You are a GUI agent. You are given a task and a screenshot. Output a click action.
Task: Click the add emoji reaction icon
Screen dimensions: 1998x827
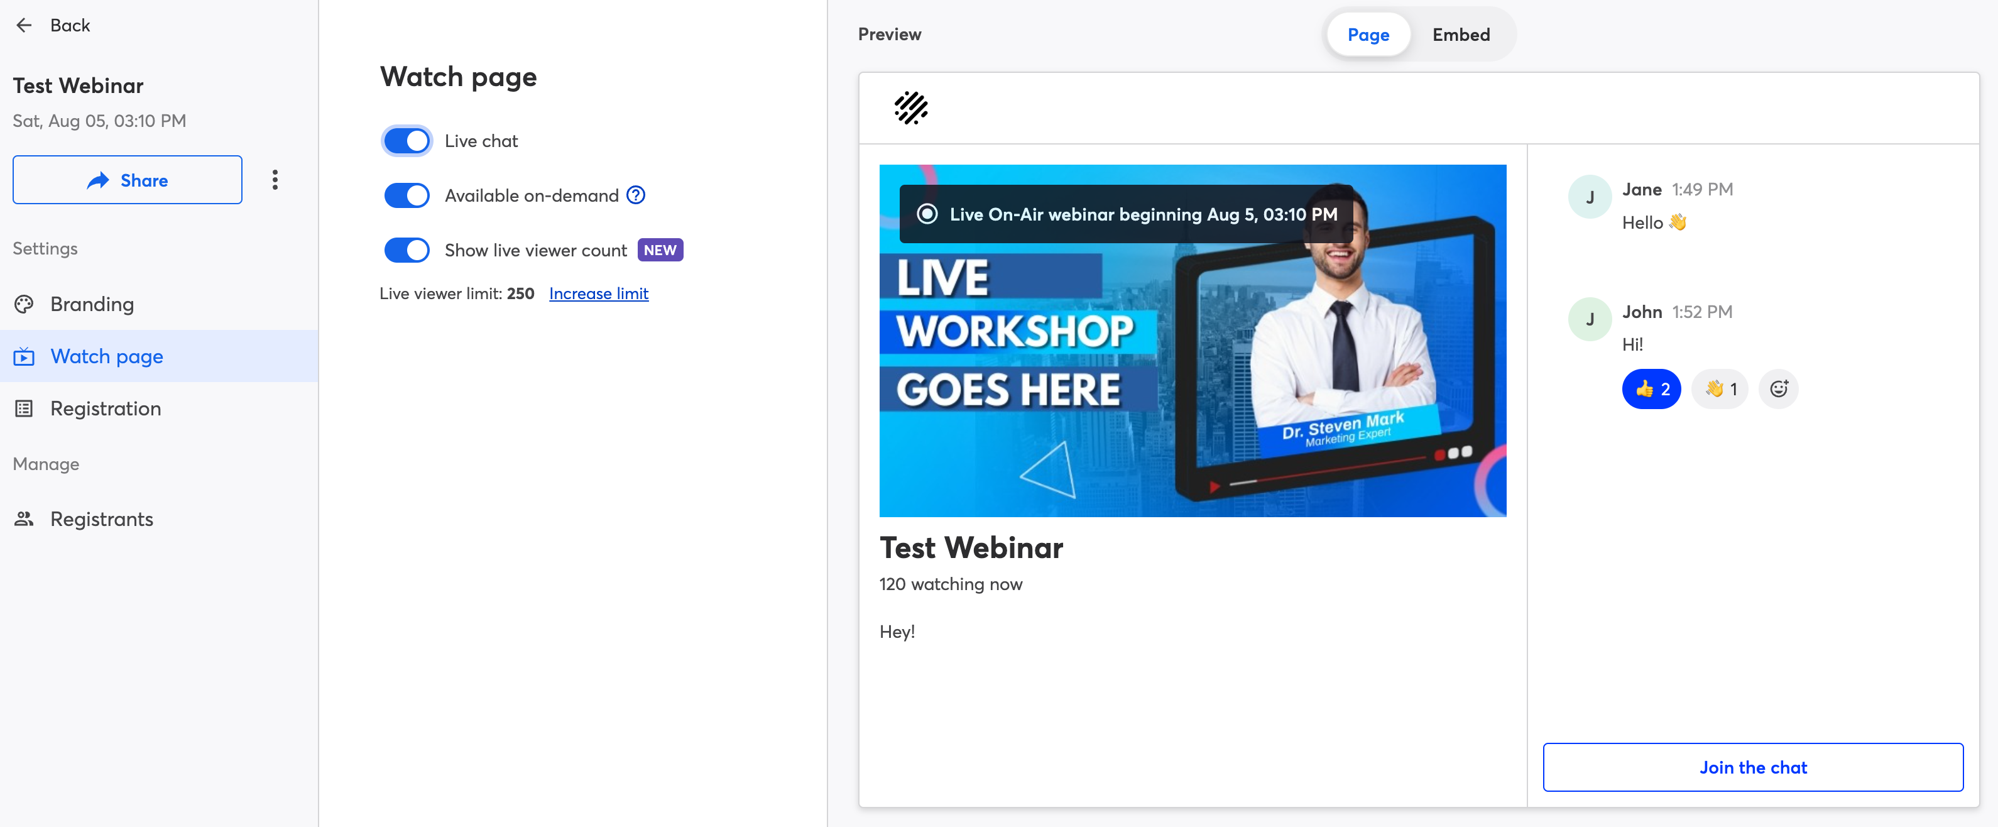pyautogui.click(x=1779, y=388)
